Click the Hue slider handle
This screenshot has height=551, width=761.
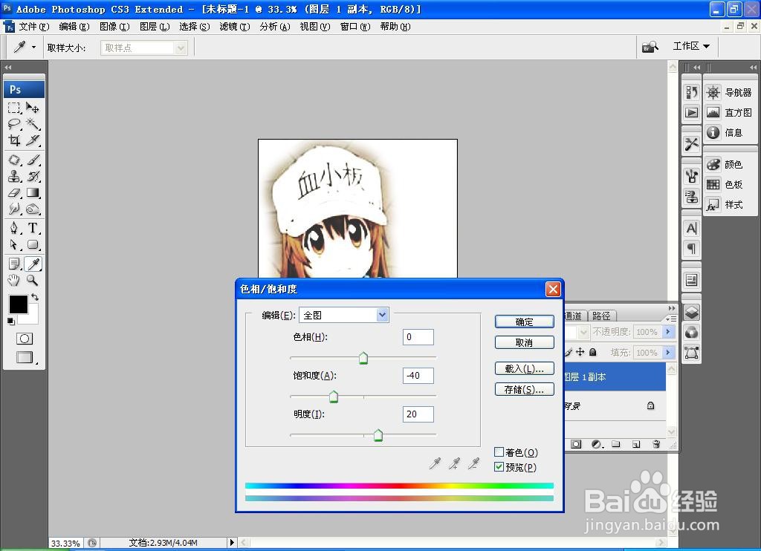[363, 359]
